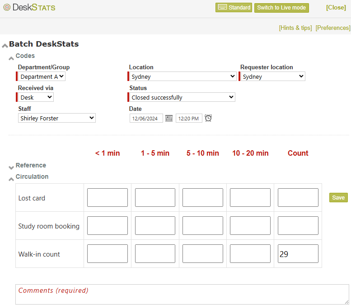Click the 'Lost card' row label
Viewport: 351px width, 305px height.
32,198
